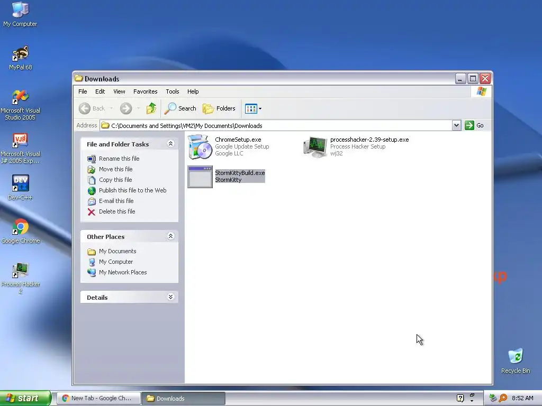Click the language bar help icon in taskbar
Screen dimensions: 542x406
click(460, 398)
